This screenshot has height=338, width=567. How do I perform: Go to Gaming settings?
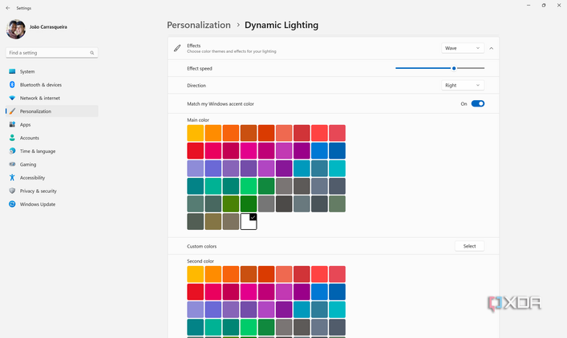(52, 164)
